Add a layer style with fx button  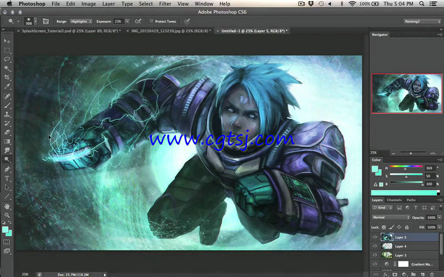tap(386, 274)
